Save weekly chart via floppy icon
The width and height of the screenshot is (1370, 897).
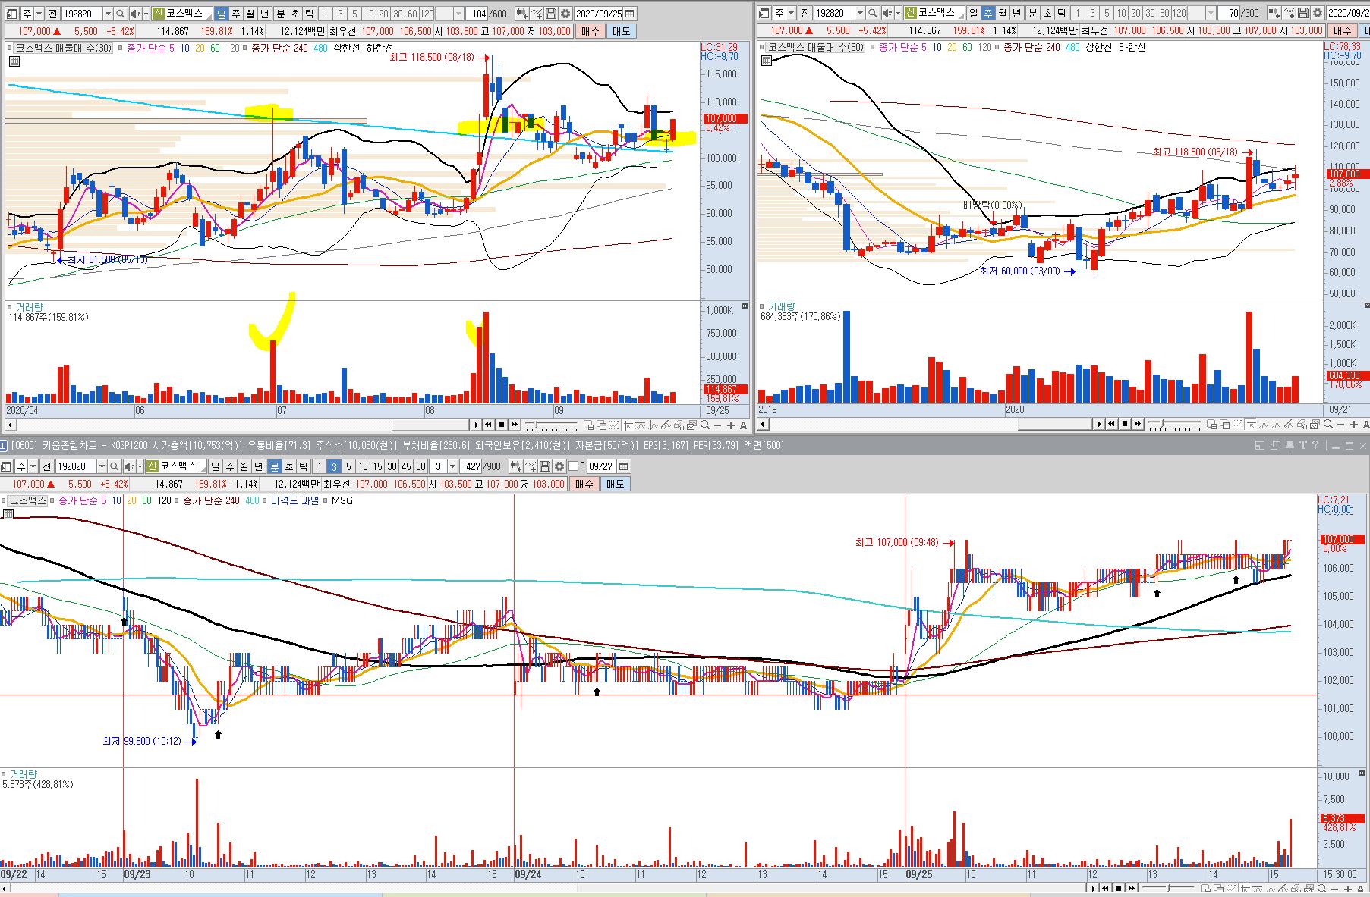[x=1302, y=14]
